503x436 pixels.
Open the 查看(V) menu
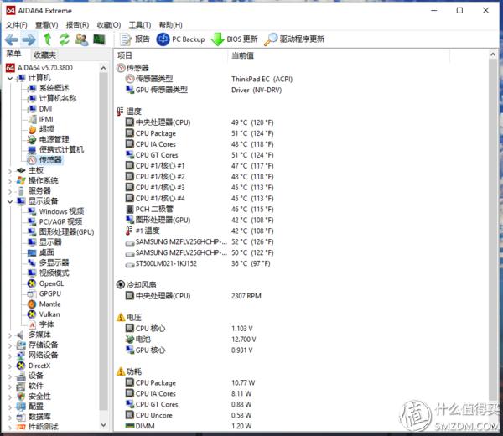46,24
